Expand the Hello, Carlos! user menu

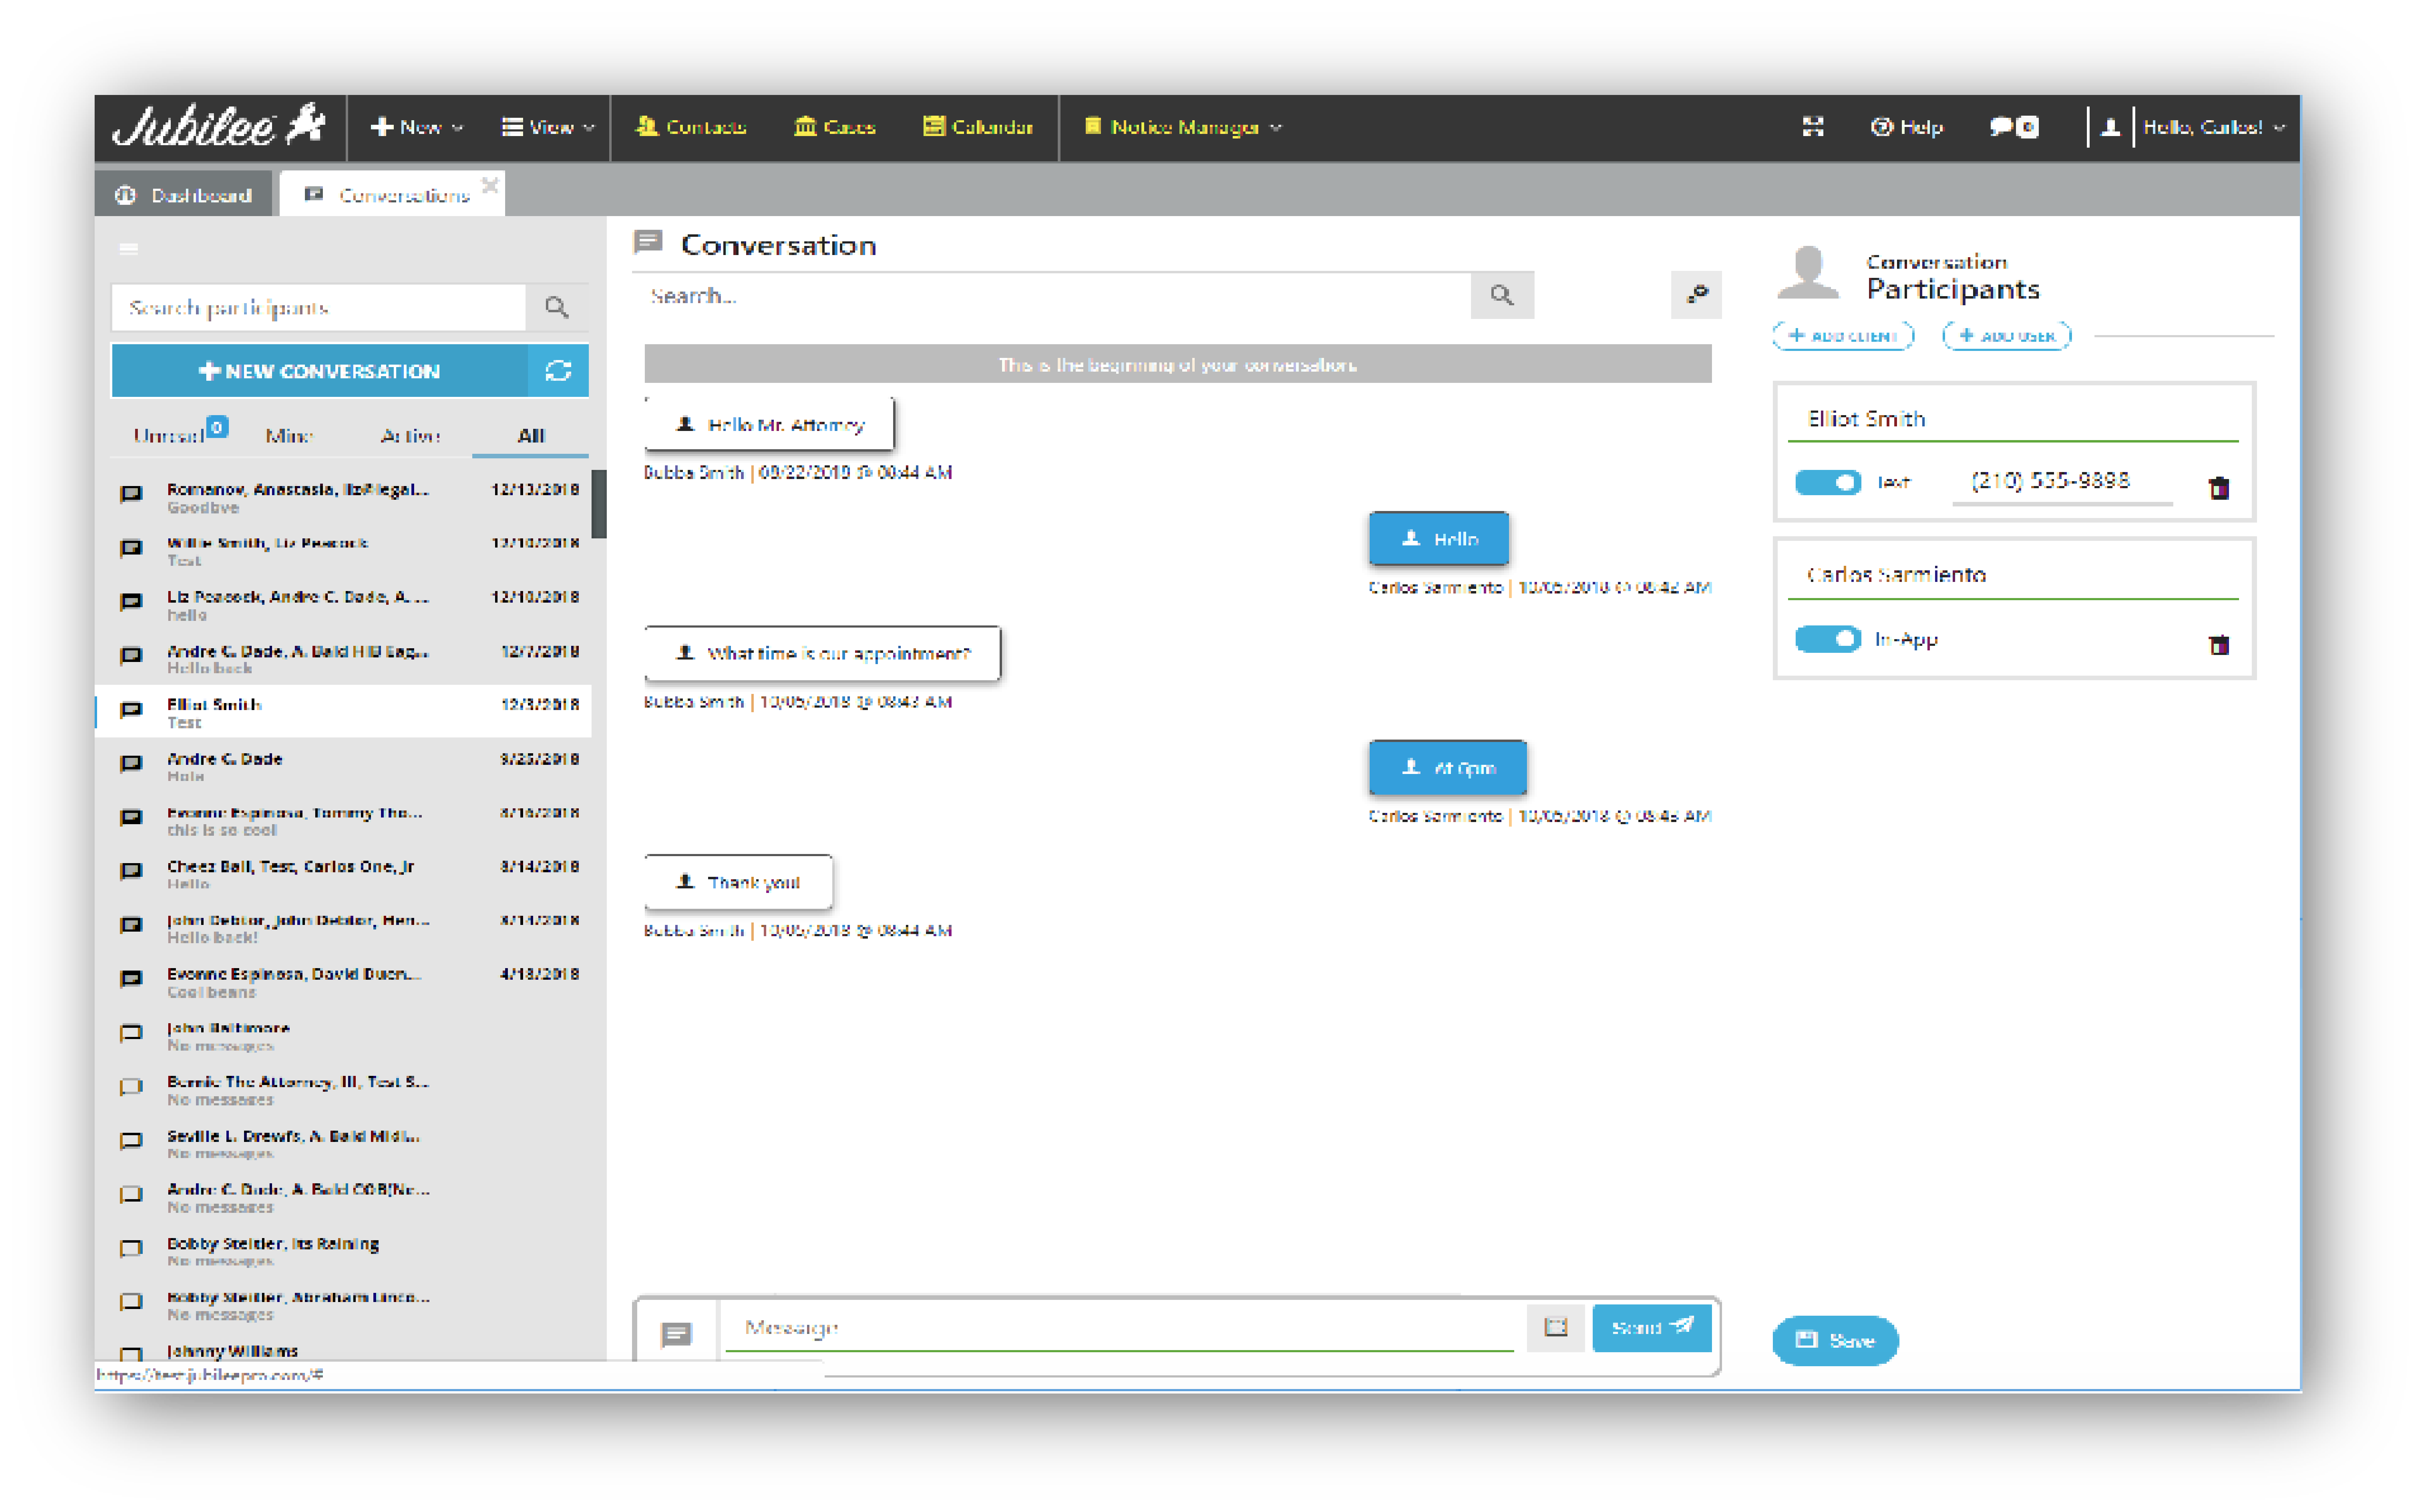[2214, 127]
